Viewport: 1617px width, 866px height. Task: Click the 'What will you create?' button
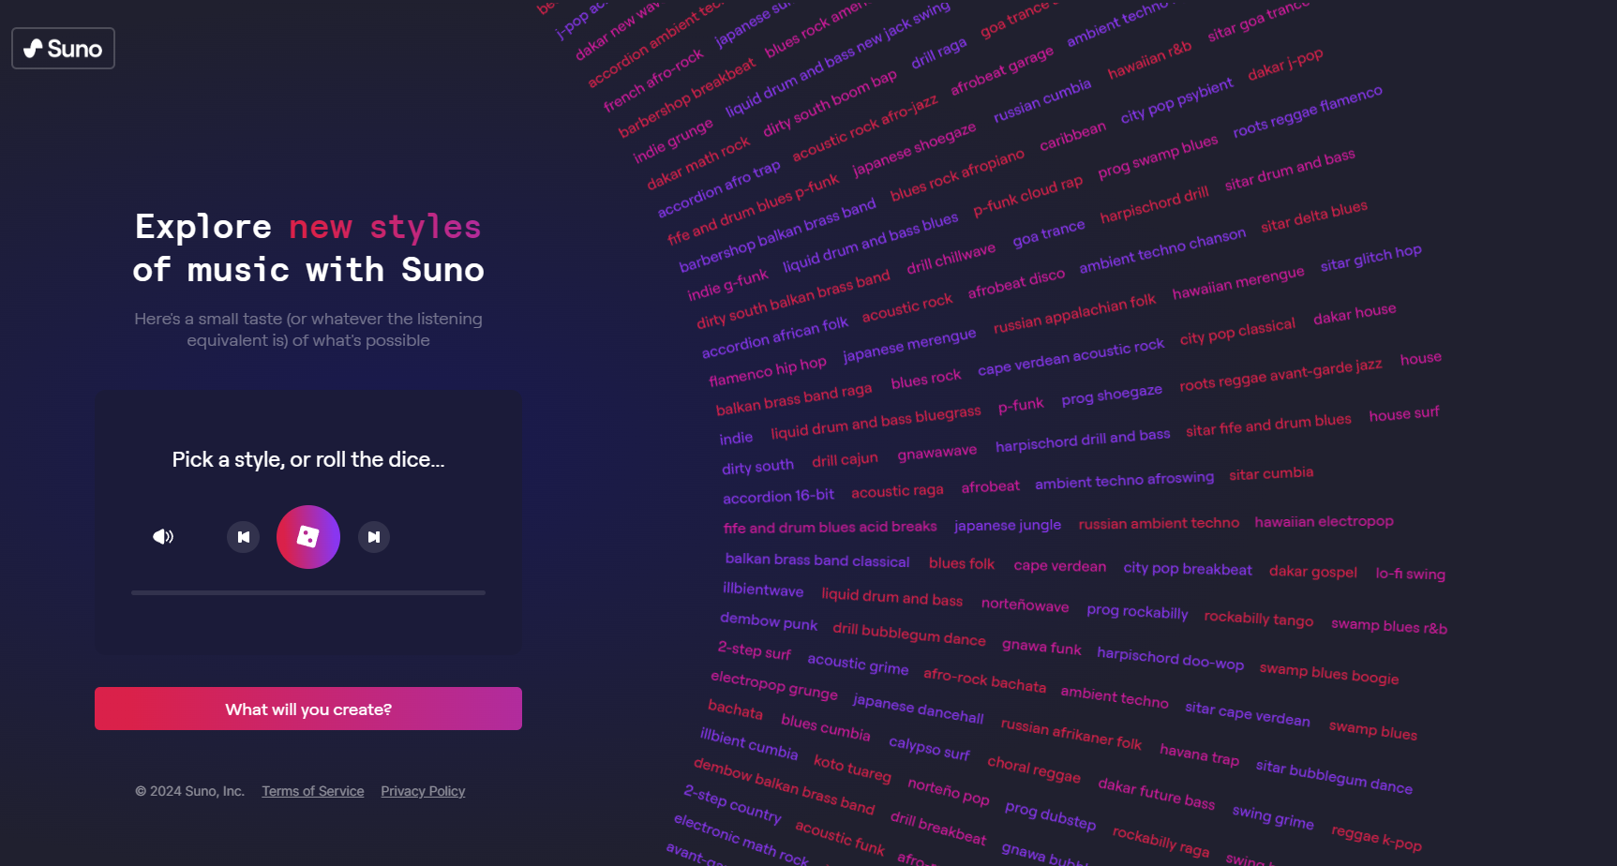coord(308,709)
